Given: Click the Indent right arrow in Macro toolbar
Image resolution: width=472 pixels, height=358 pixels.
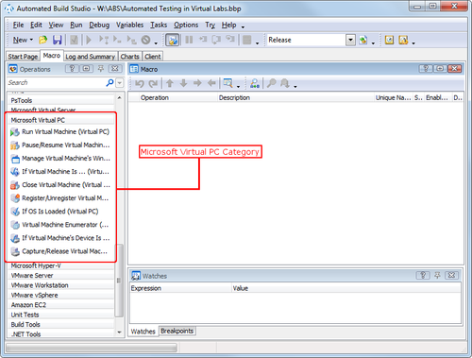Looking at the screenshot, I should click(197, 83).
